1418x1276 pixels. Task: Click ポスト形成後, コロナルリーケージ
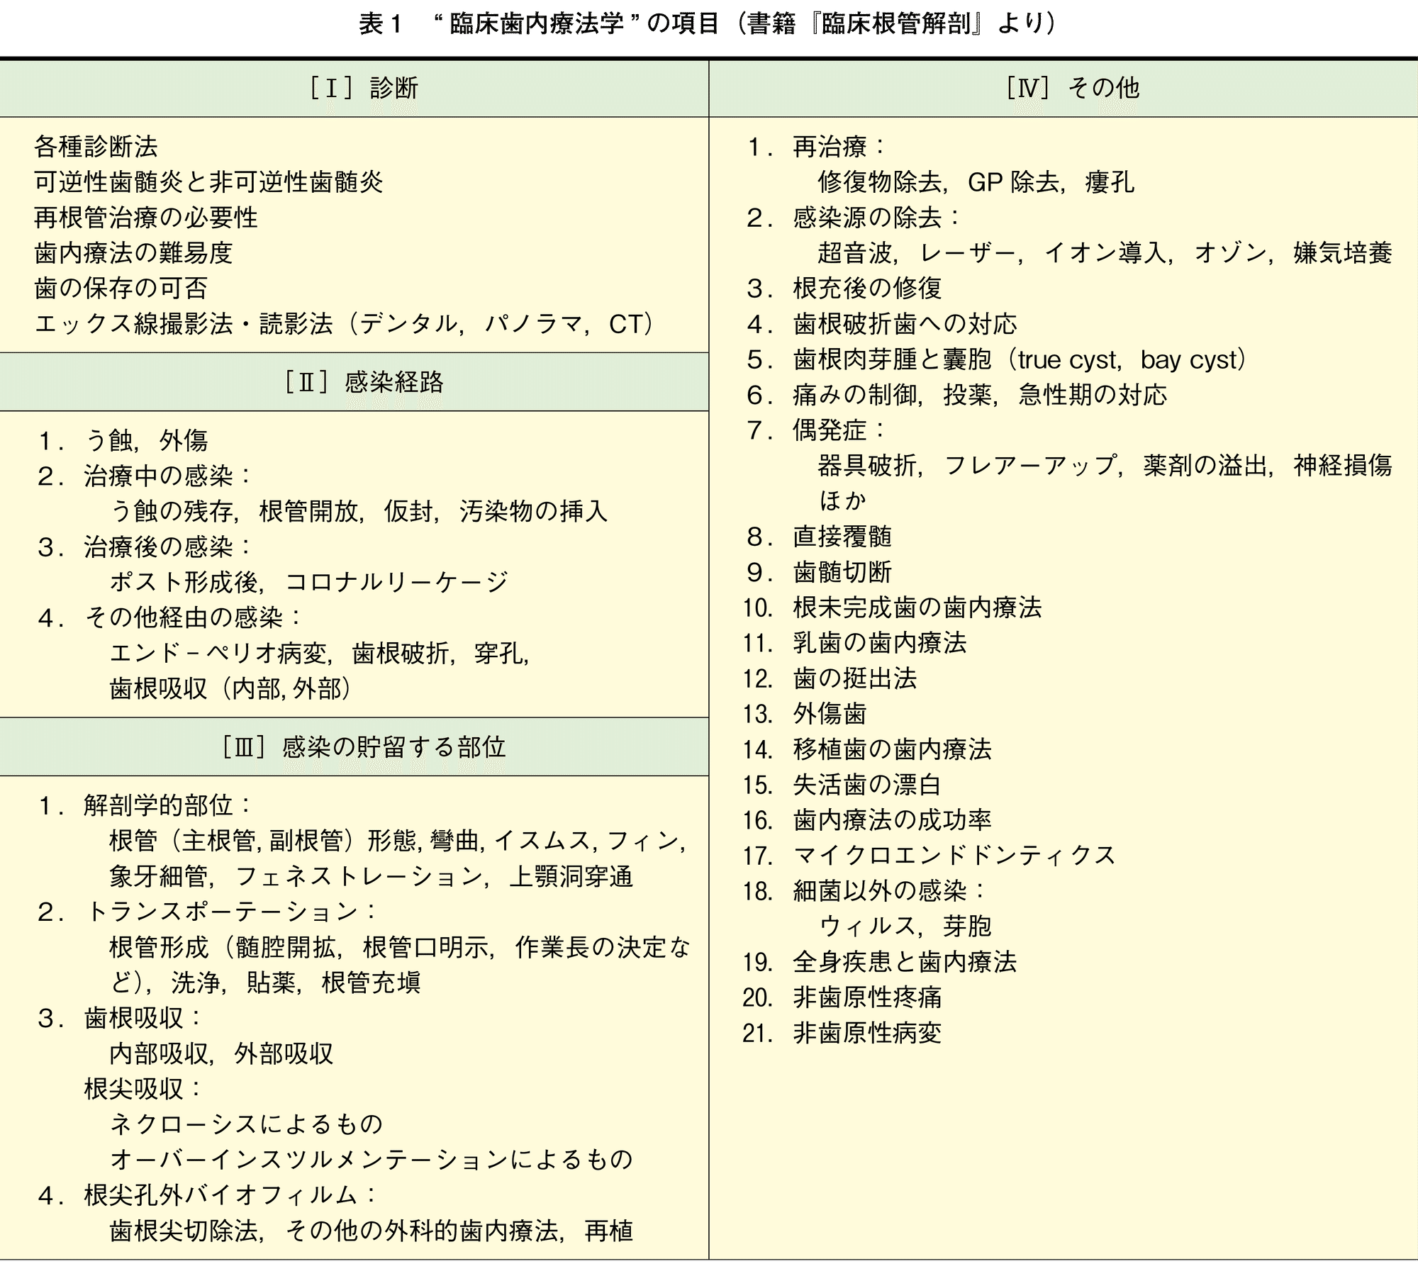point(309,583)
